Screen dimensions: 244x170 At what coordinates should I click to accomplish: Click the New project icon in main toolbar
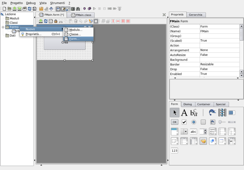point(5,9)
